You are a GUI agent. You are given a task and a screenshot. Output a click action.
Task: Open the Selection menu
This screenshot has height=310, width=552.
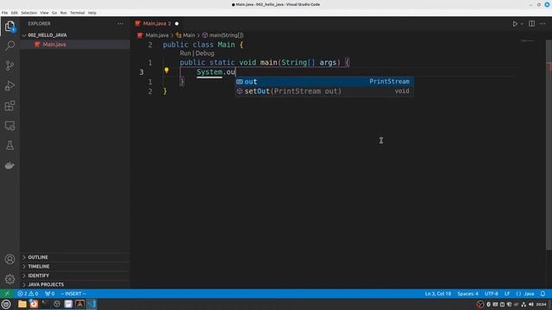(28, 13)
